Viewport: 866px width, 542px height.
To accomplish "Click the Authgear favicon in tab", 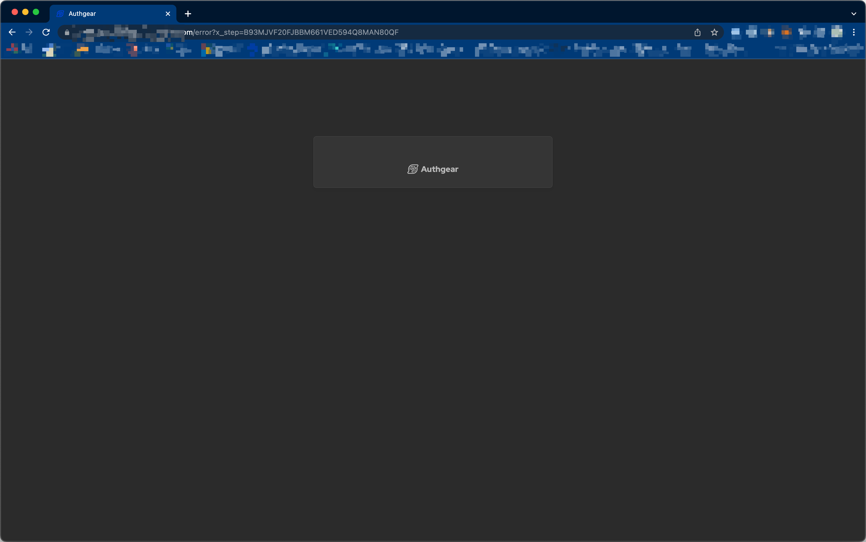I will pos(60,14).
